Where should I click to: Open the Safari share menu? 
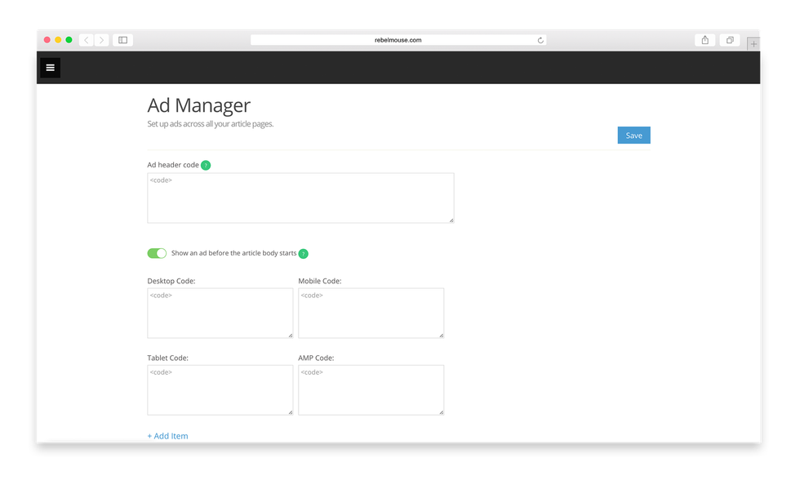[x=704, y=40]
